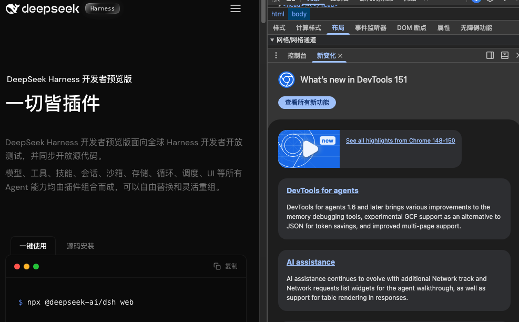This screenshot has width=519, height=322.
Task: Click What's new in DevTools 151 title
Action: point(354,79)
